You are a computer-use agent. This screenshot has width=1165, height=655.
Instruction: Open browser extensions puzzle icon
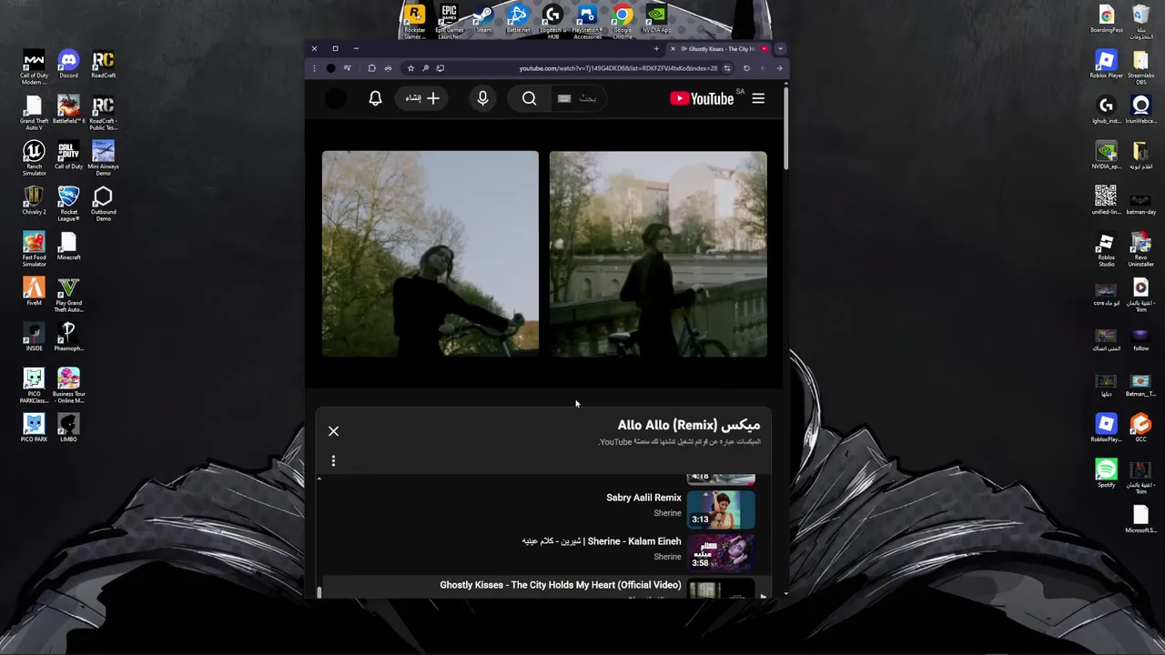click(x=371, y=68)
